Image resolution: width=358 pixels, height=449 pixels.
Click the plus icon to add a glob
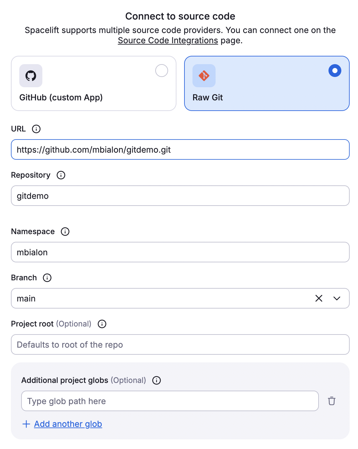[26, 424]
